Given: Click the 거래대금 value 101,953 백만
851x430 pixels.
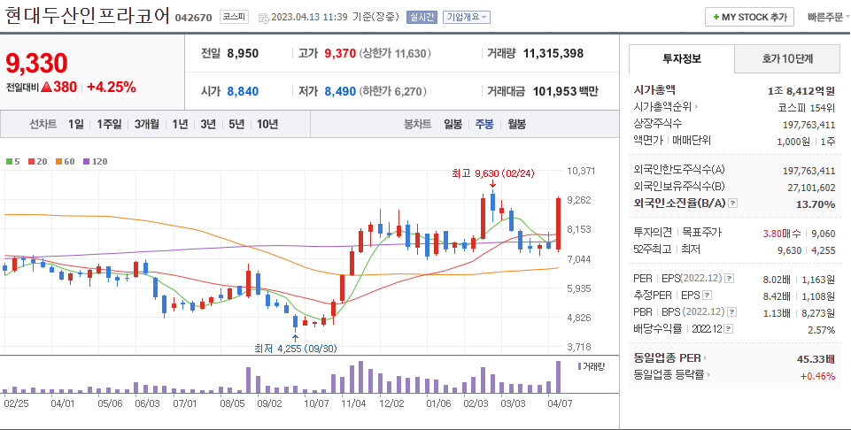Looking at the screenshot, I should [x=565, y=91].
